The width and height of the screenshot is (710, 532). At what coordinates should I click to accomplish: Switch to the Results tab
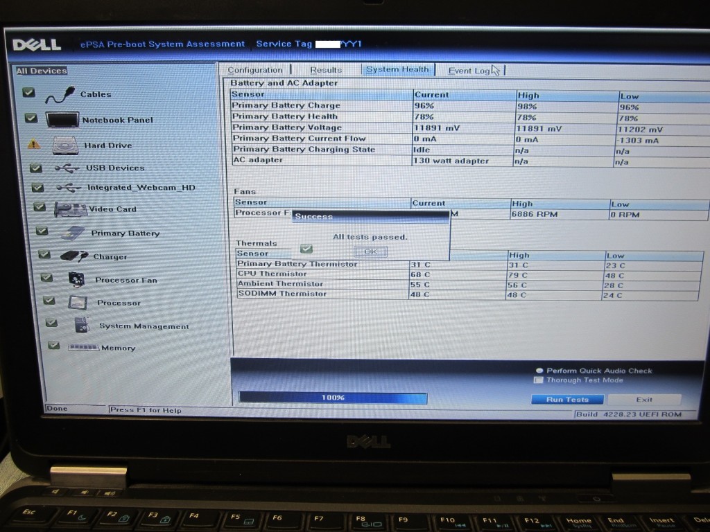coord(326,70)
